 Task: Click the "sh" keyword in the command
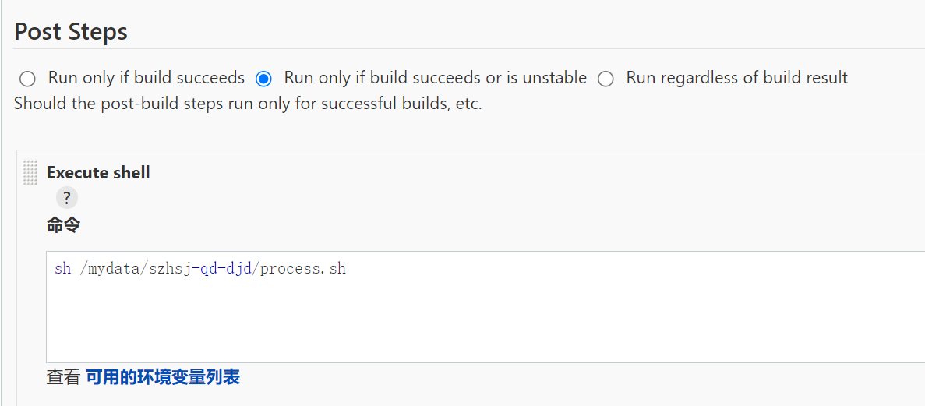point(62,269)
